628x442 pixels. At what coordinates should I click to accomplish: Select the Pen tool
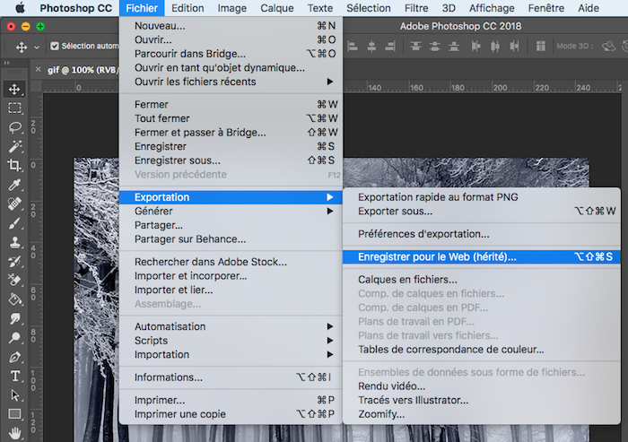[15, 357]
